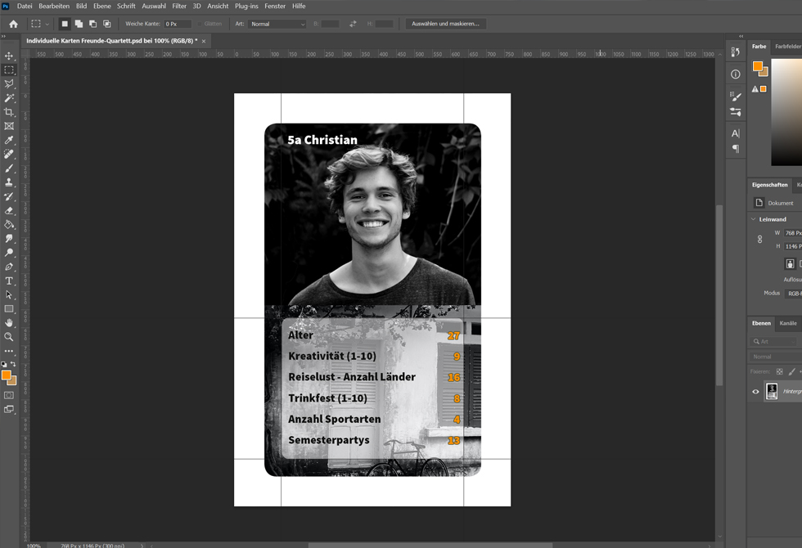
Task: Collapse the Leinwand section
Action: click(x=754, y=219)
